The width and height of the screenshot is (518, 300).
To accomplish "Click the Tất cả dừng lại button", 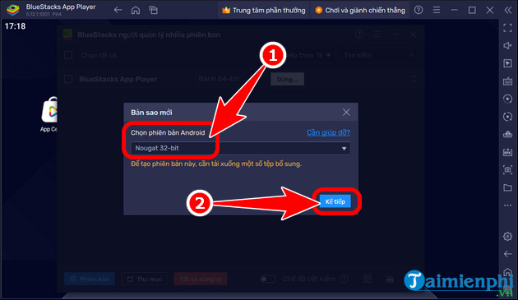I will point(201,279).
